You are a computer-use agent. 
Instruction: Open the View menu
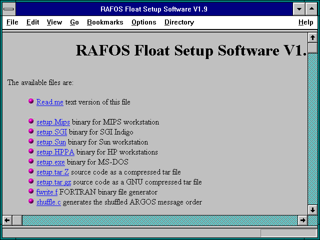pyautogui.click(x=54, y=22)
